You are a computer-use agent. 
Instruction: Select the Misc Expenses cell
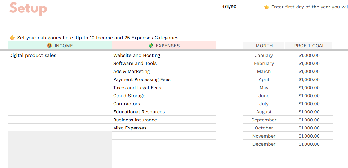(x=164, y=128)
